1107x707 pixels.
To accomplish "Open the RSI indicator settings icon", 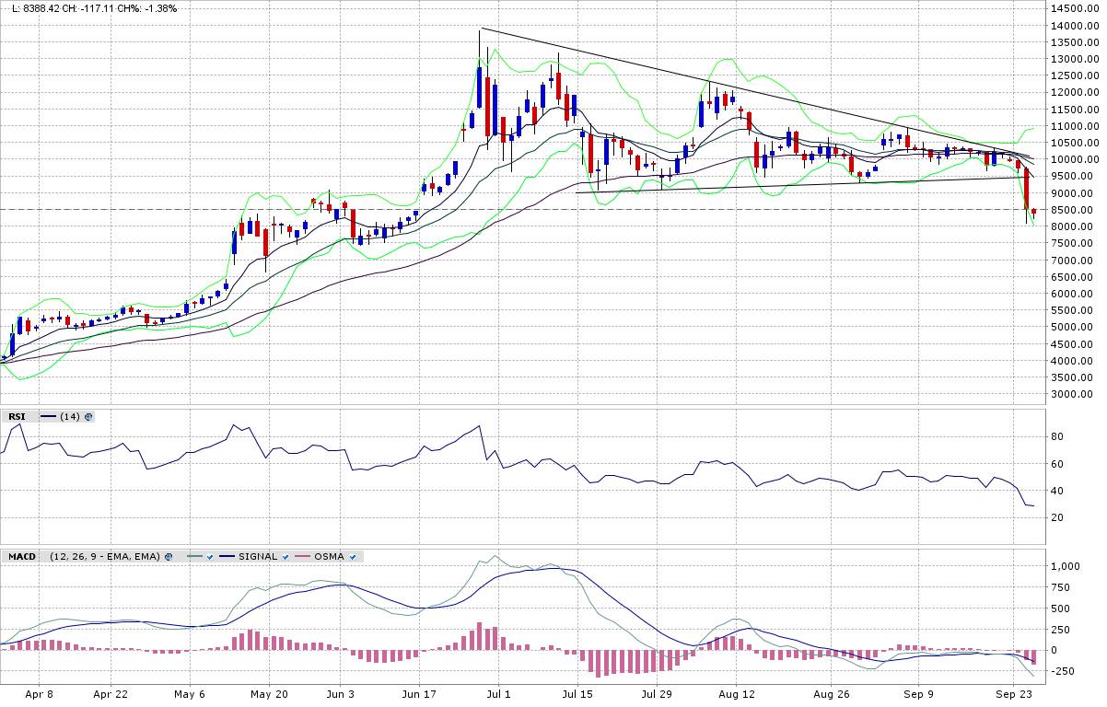I will coord(88,417).
